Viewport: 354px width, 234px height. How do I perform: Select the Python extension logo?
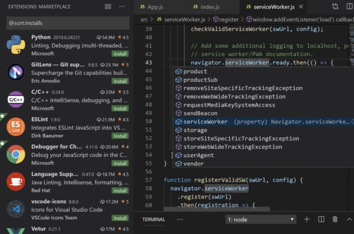tap(16, 46)
